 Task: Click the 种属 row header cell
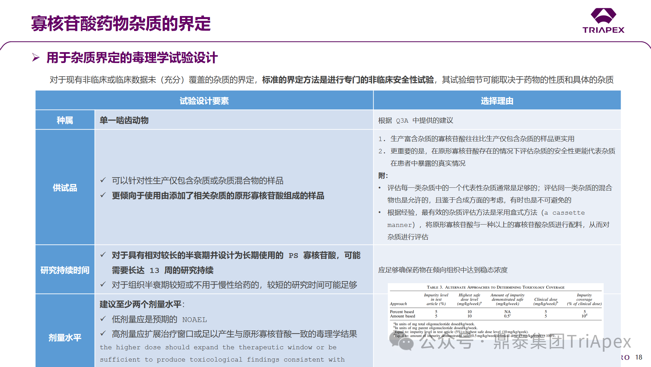pyautogui.click(x=65, y=120)
